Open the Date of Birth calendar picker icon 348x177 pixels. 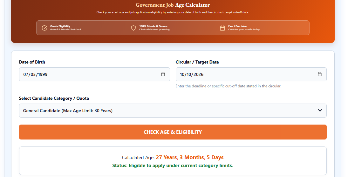(x=163, y=74)
